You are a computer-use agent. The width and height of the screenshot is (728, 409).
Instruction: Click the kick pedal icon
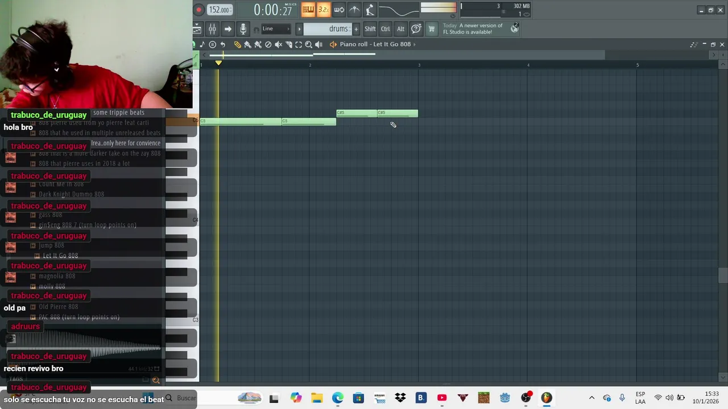click(370, 9)
